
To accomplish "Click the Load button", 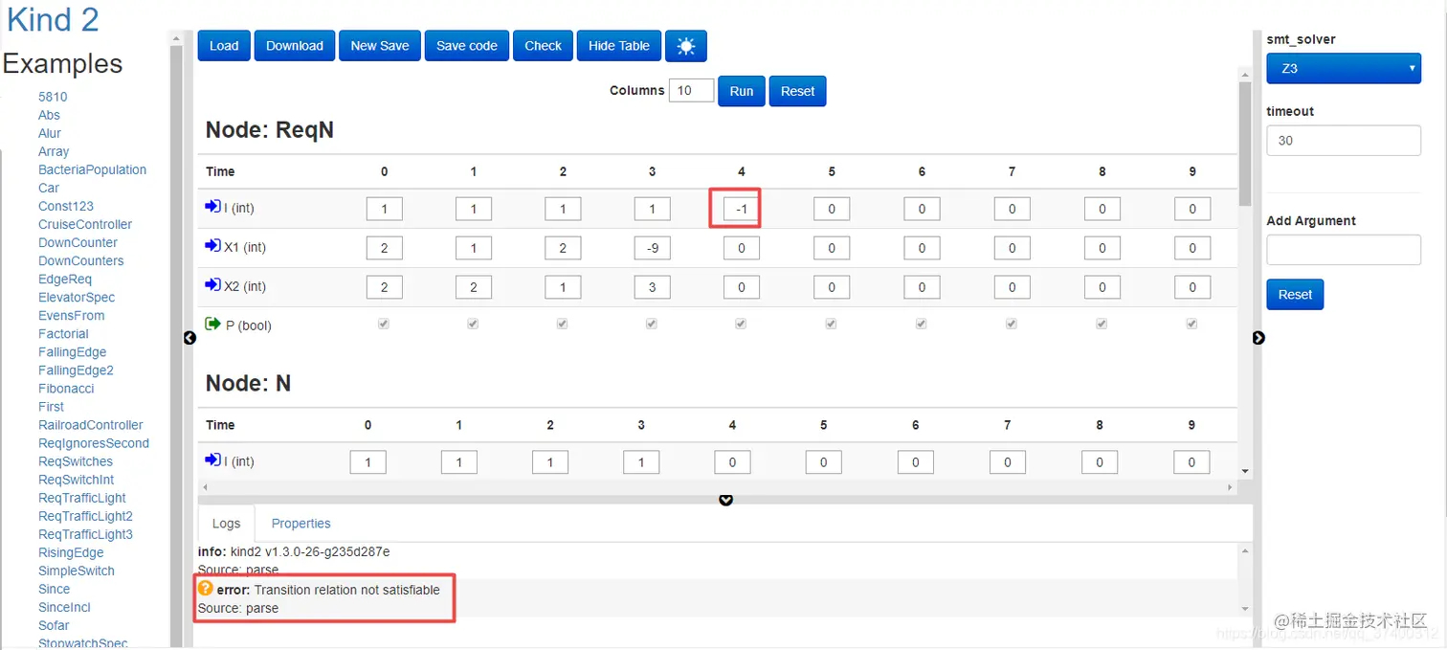I will coord(224,46).
